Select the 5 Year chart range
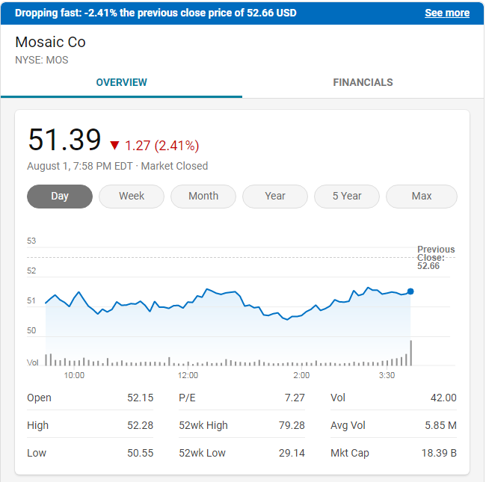This screenshot has width=486, height=482. [x=347, y=196]
